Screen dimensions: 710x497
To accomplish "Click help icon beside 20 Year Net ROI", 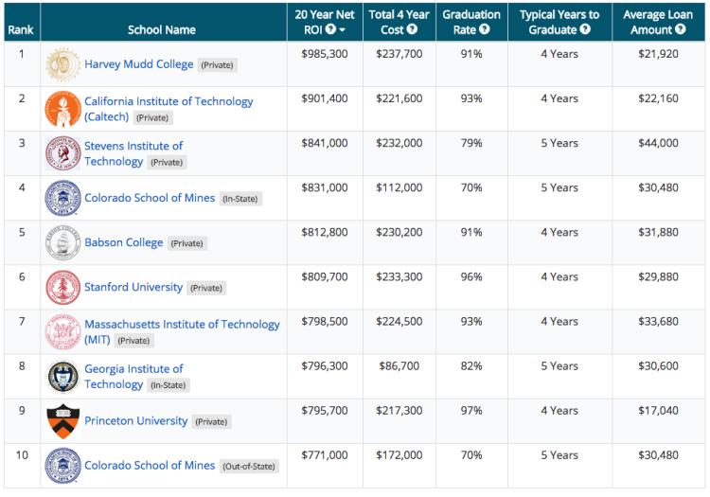I will tap(330, 29).
